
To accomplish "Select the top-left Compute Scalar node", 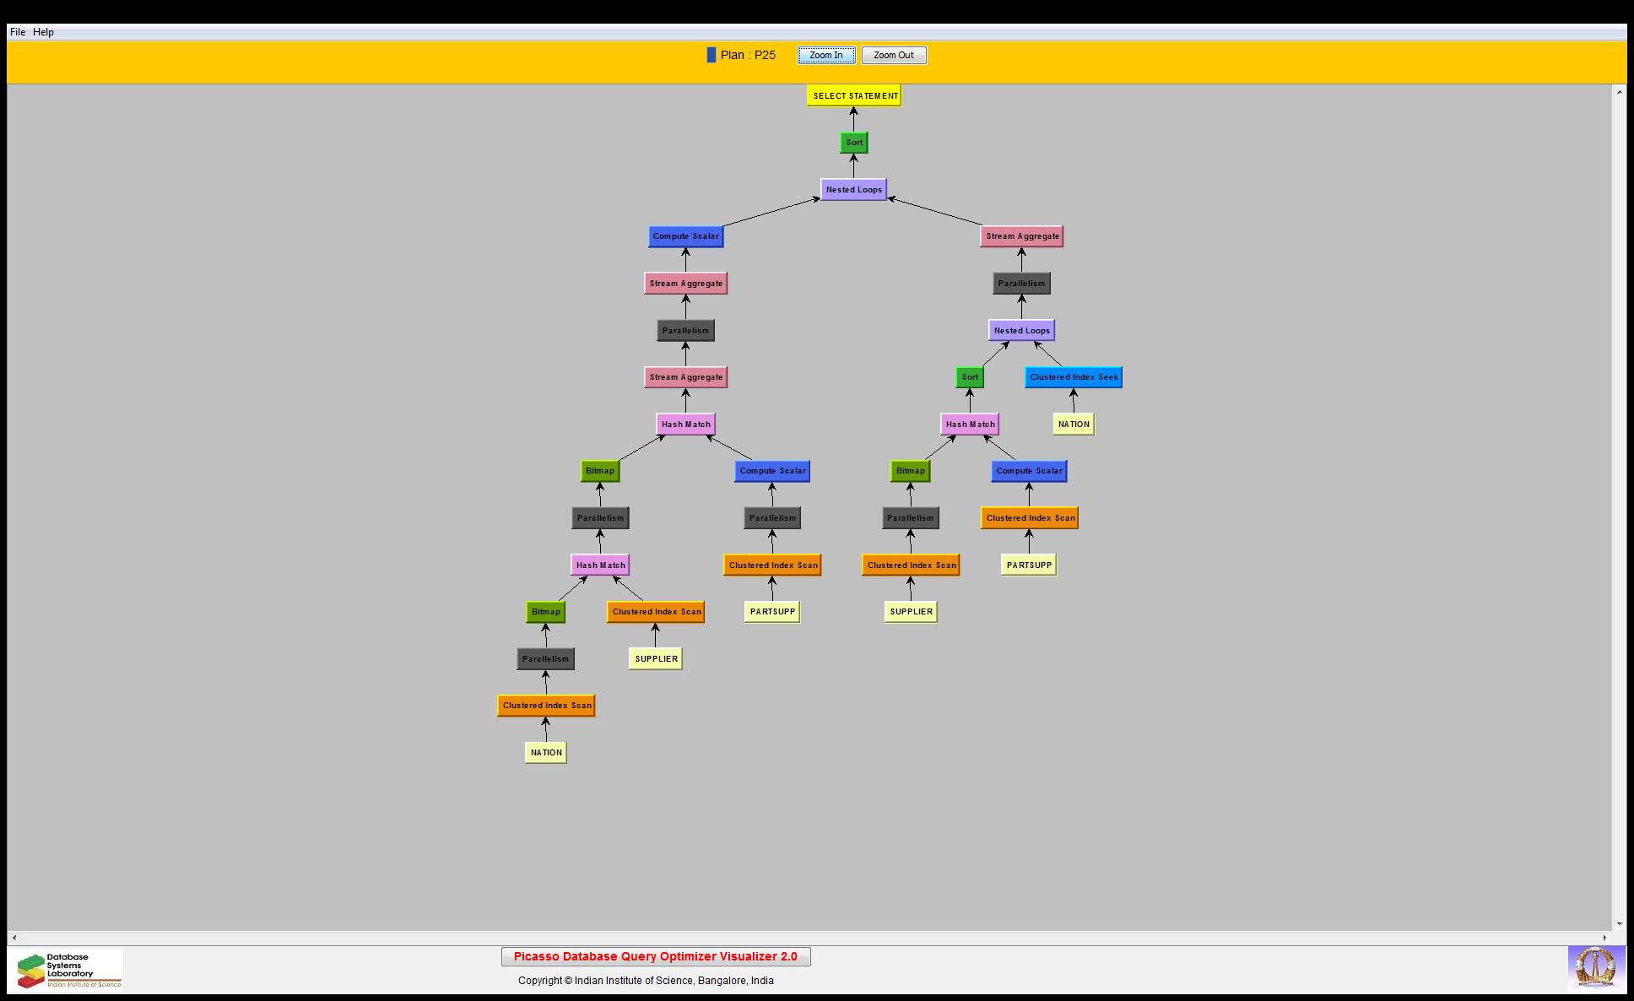I will 685,236.
